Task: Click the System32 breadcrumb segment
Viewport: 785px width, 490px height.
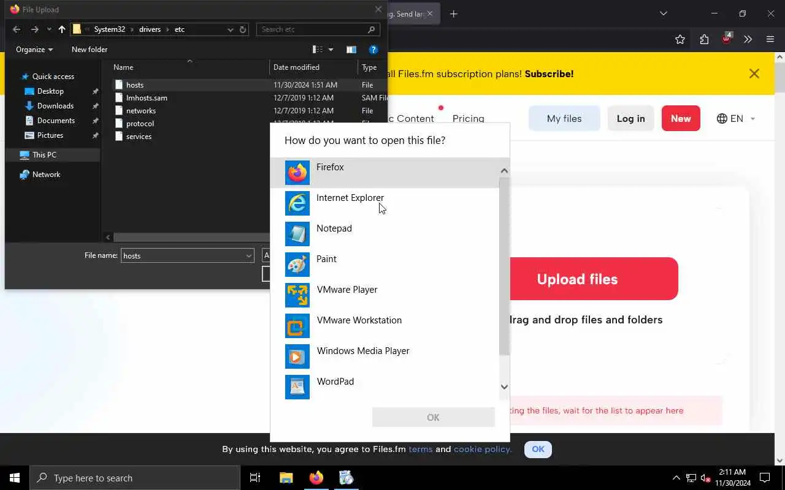Action: (110, 29)
